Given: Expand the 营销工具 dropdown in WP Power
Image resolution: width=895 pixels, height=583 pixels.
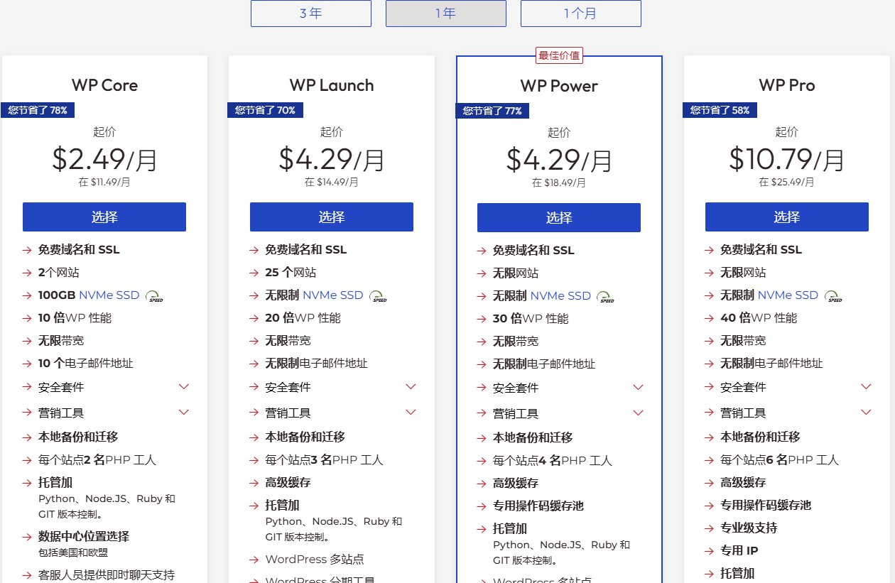Looking at the screenshot, I should [x=639, y=412].
